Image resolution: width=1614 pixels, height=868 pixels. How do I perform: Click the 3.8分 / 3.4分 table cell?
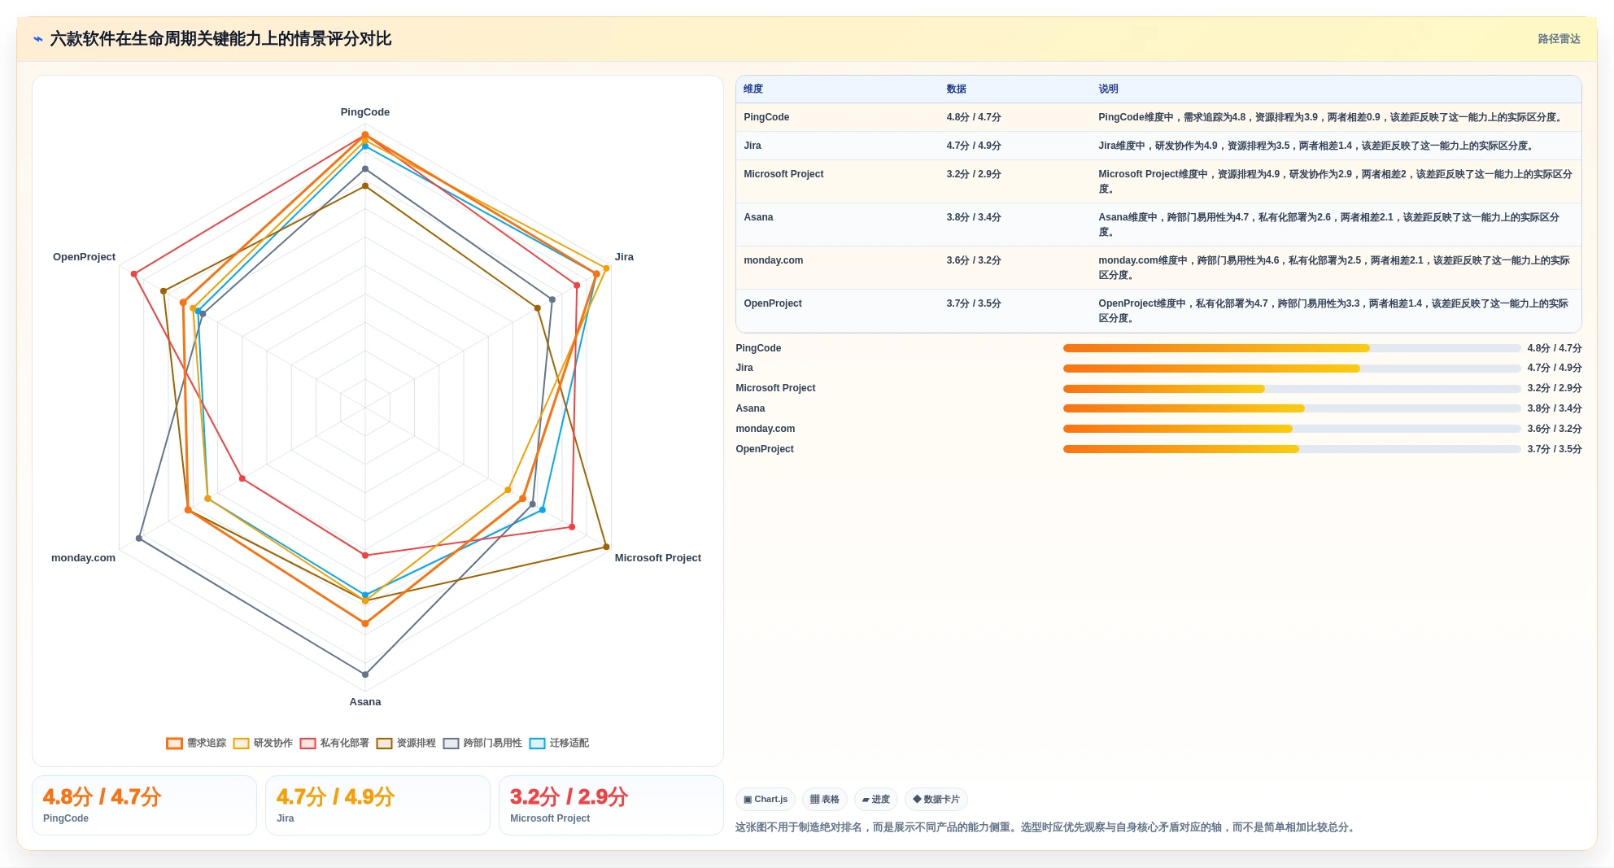(974, 217)
